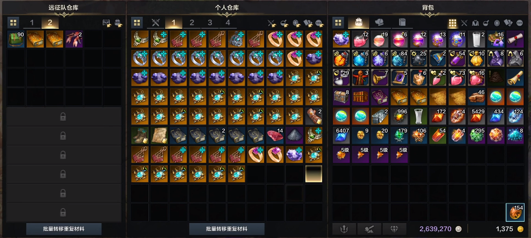Filter inventory by cooking pan icon

(486, 23)
